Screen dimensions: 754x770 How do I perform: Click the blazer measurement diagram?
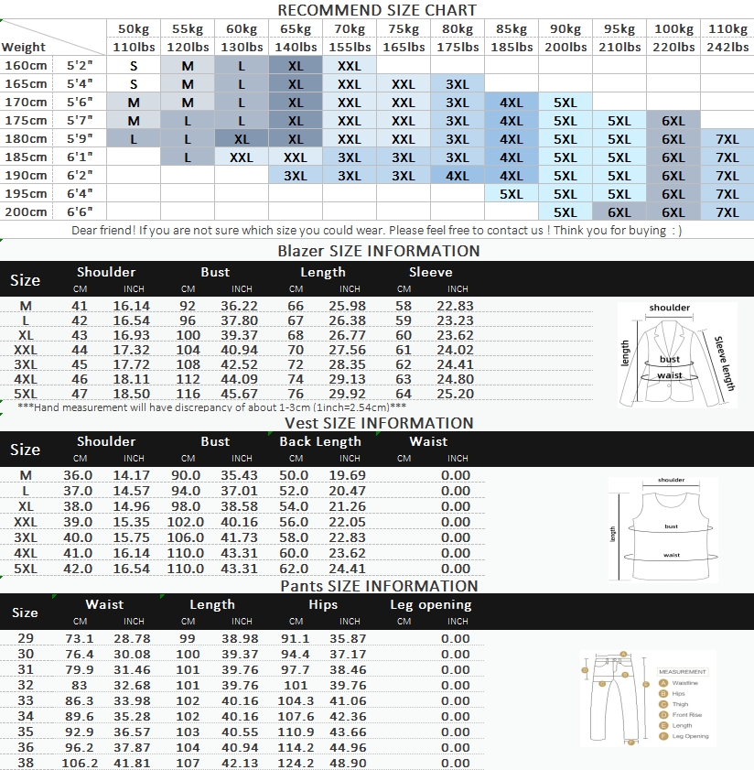click(677, 354)
